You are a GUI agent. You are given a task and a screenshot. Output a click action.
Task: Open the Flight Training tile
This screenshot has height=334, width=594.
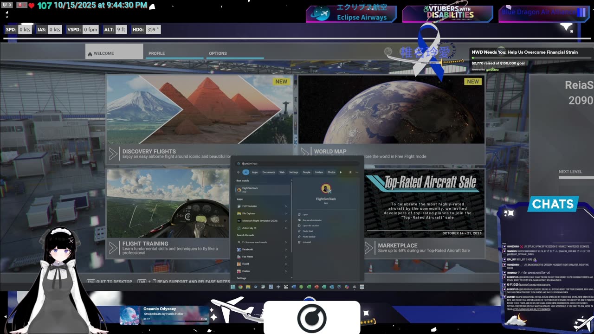click(168, 213)
